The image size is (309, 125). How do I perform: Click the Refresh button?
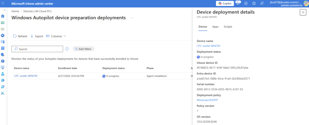coord(20,36)
